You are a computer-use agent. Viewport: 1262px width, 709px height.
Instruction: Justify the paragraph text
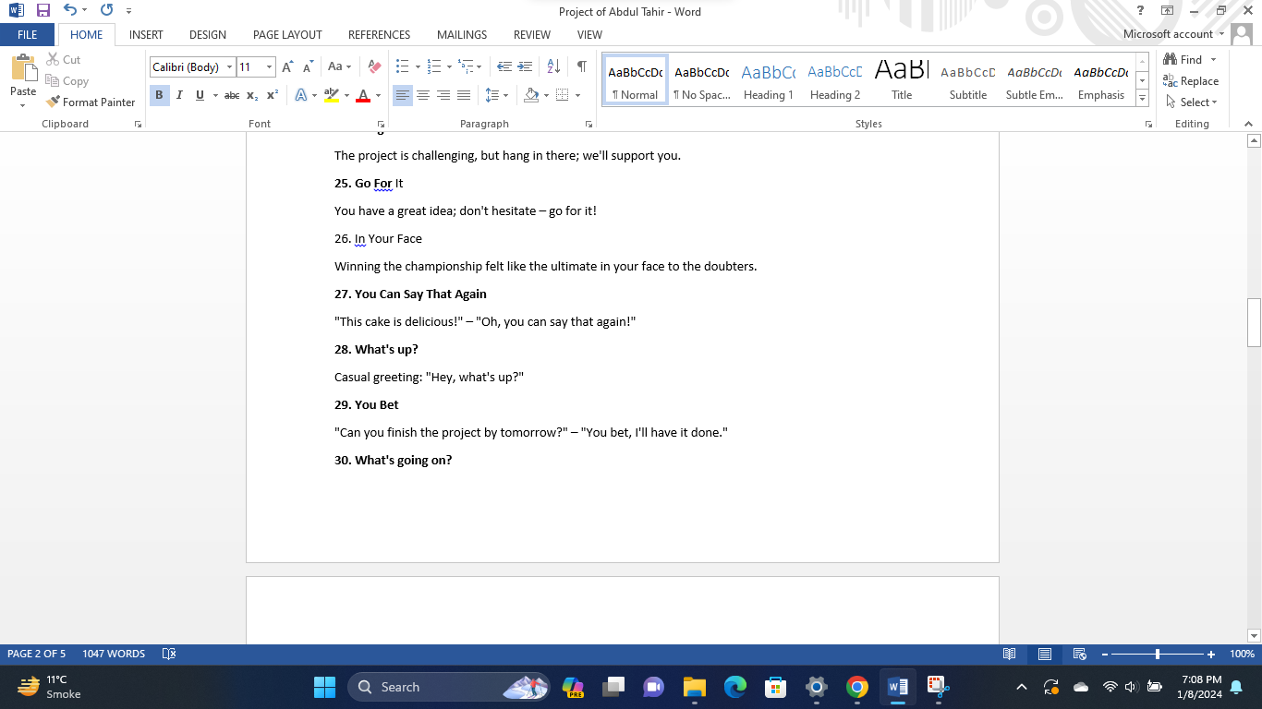(x=464, y=95)
